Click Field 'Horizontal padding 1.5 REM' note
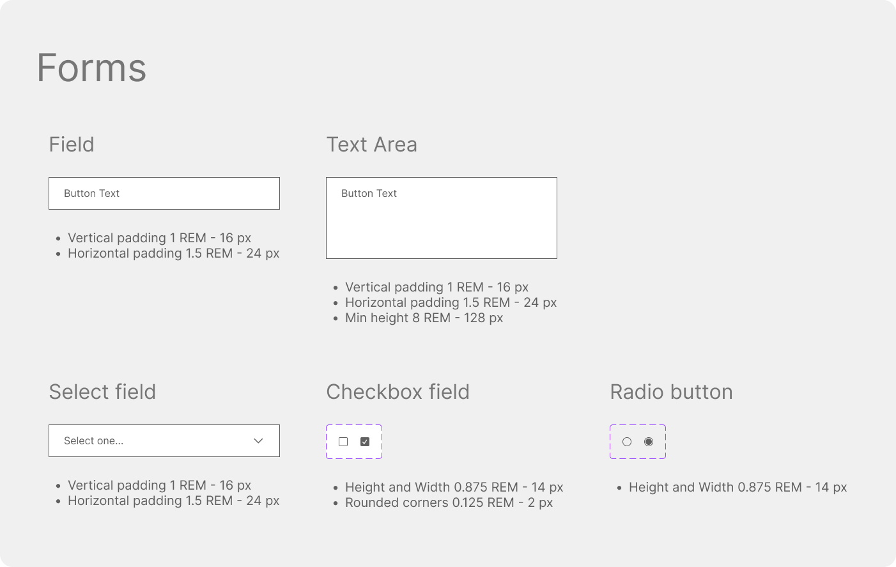 coord(174,253)
